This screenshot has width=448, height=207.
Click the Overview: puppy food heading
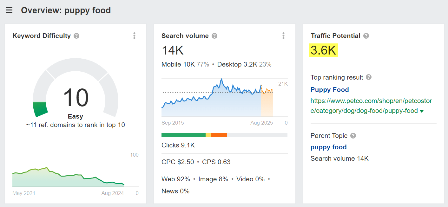(x=66, y=10)
